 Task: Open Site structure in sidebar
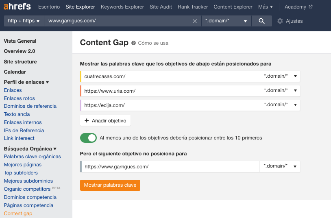[20, 62]
